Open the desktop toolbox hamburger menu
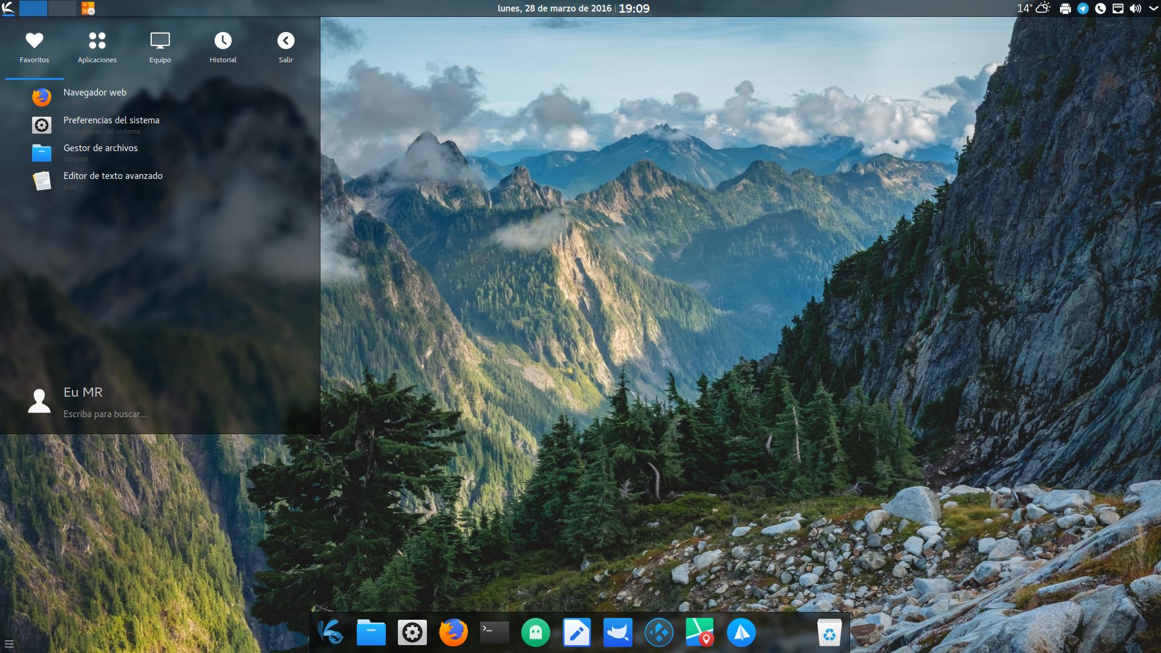The image size is (1161, 653). point(8,645)
